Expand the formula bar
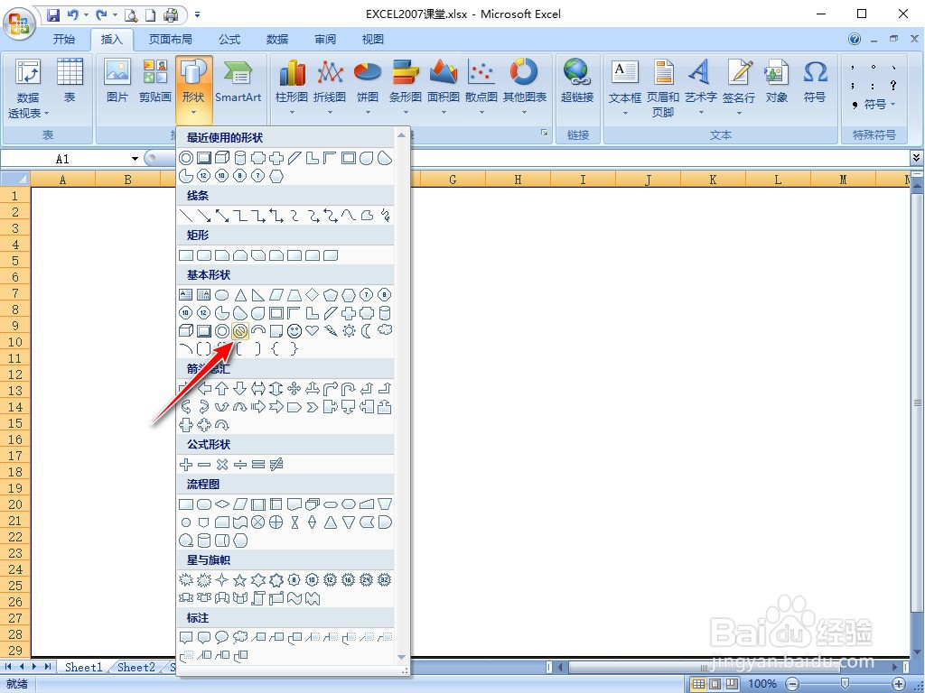 [x=916, y=157]
